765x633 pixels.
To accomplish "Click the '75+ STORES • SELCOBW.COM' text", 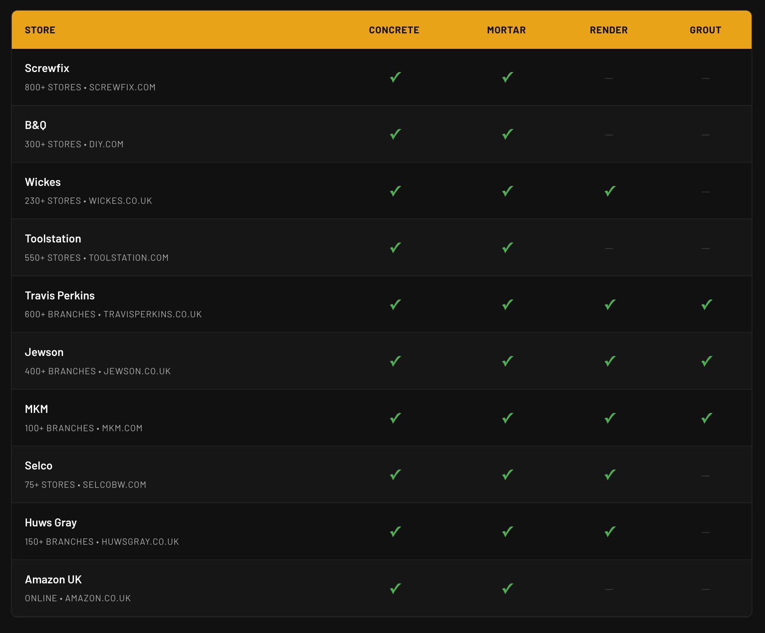I will tap(85, 485).
